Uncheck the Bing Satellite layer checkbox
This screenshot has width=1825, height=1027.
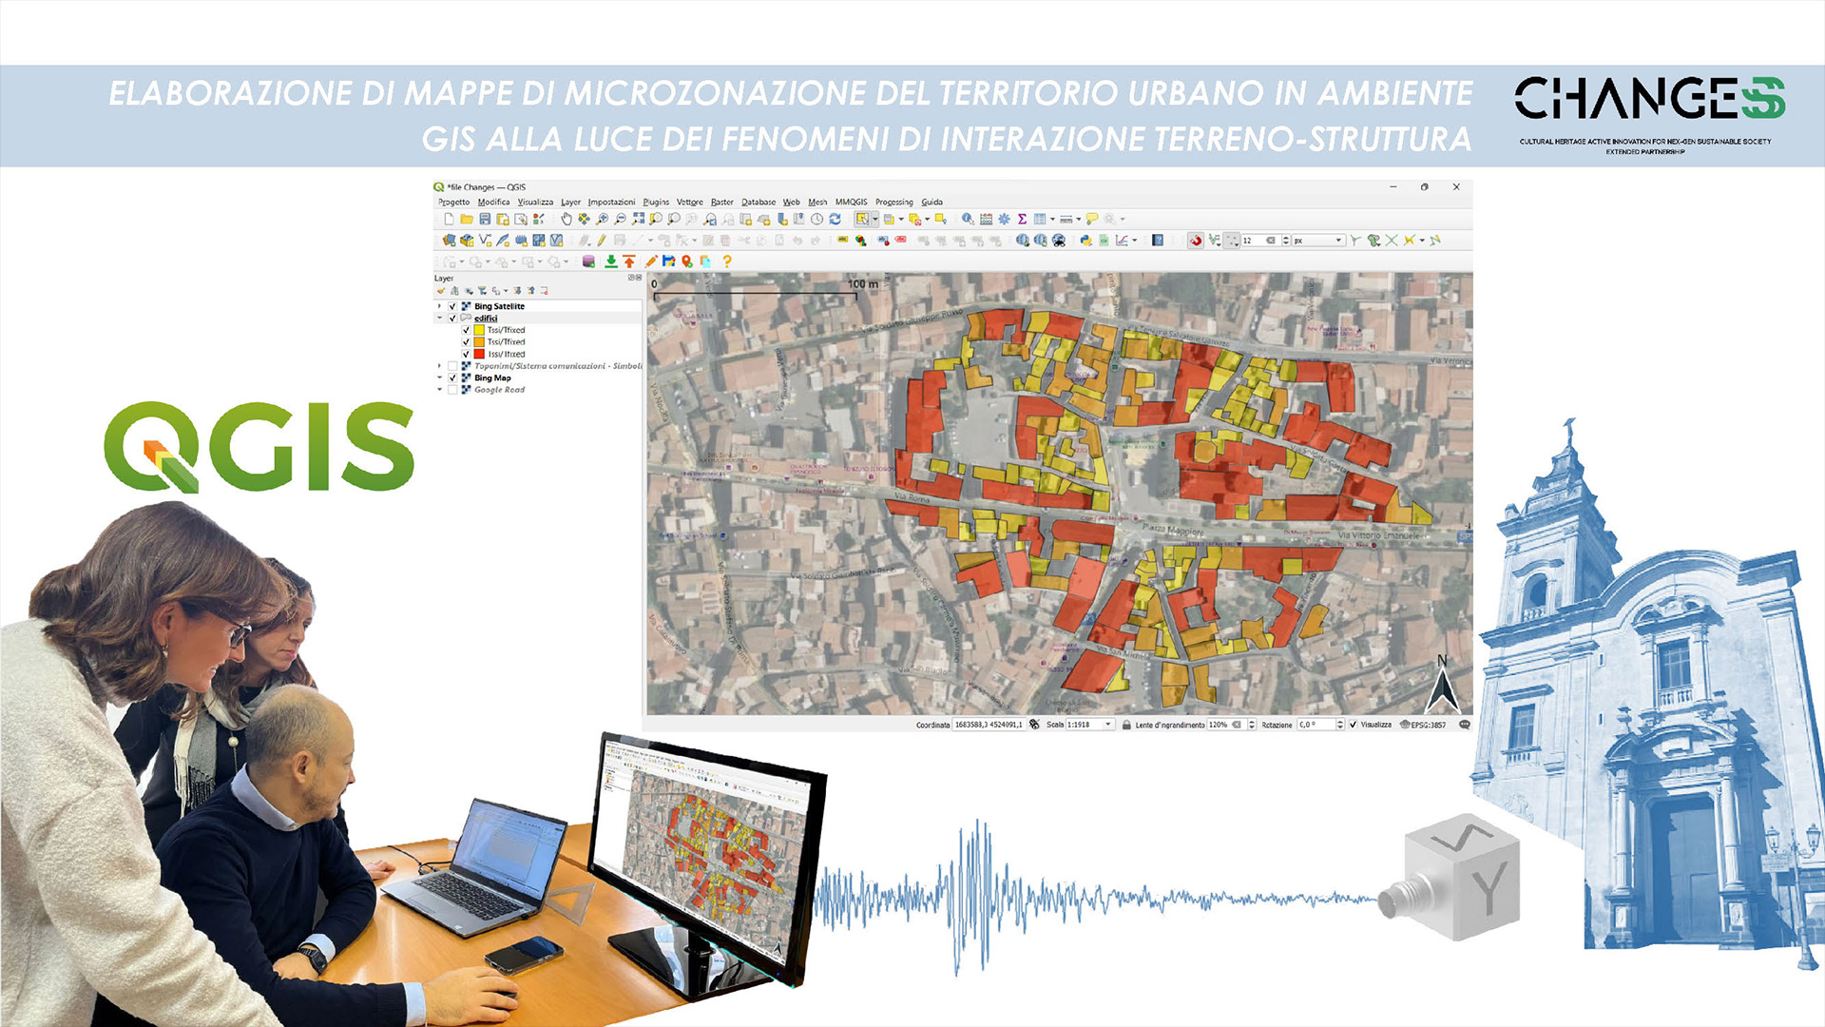click(452, 306)
